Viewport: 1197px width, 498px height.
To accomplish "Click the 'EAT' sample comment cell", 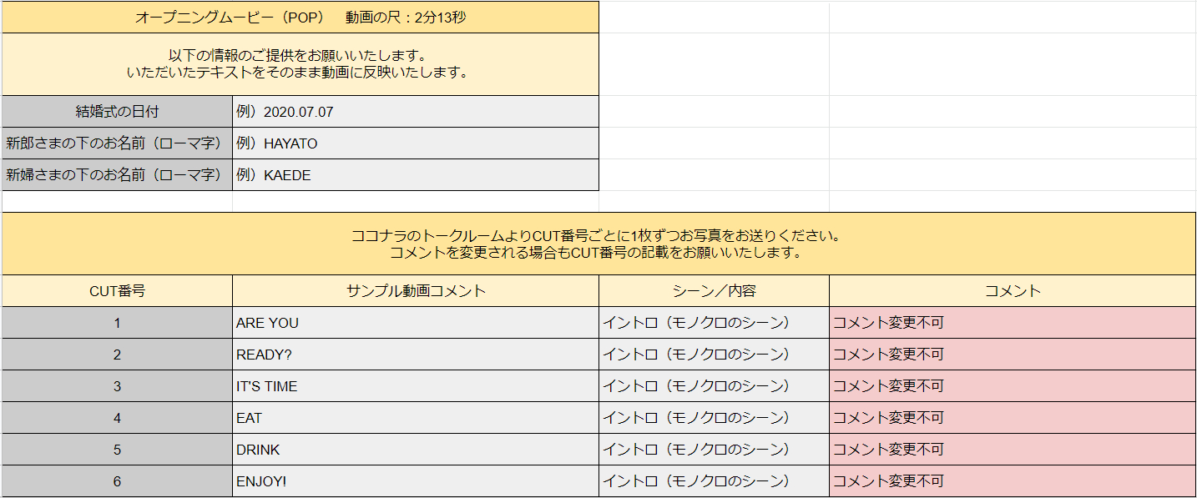I will pyautogui.click(x=416, y=418).
